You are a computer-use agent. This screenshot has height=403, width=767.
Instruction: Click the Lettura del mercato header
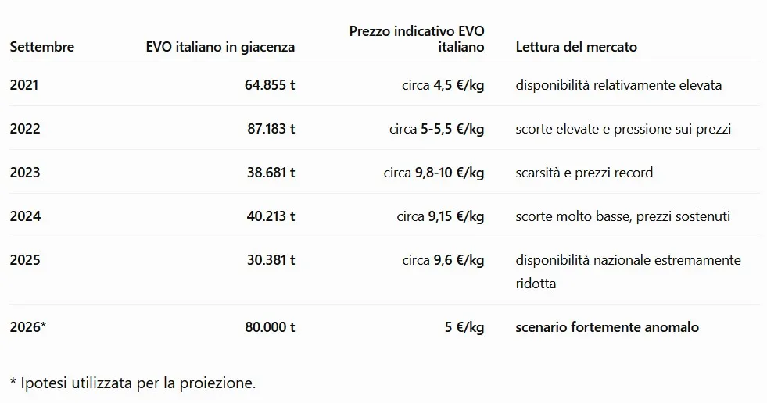click(576, 47)
